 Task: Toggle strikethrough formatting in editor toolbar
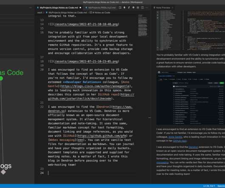pos(133,8)
